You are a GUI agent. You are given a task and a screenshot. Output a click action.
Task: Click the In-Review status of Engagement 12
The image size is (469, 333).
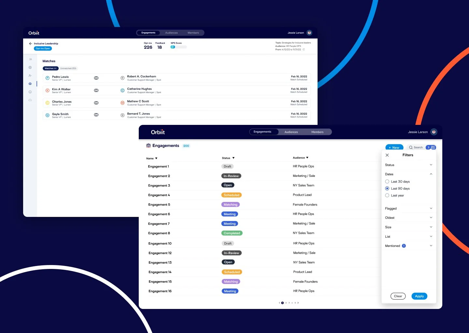(x=232, y=253)
